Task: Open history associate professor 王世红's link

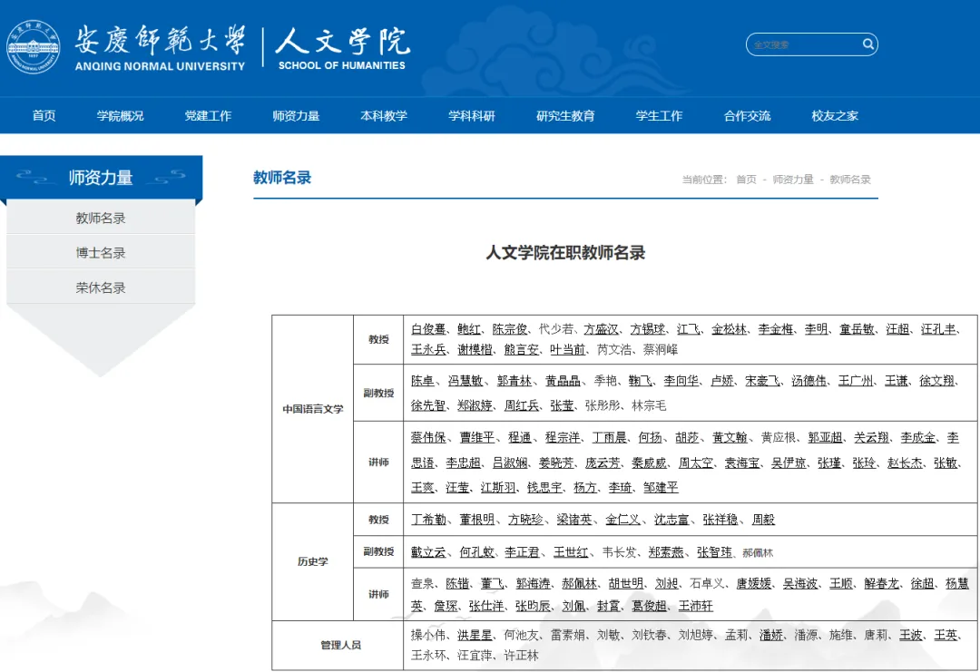Action: click(571, 552)
